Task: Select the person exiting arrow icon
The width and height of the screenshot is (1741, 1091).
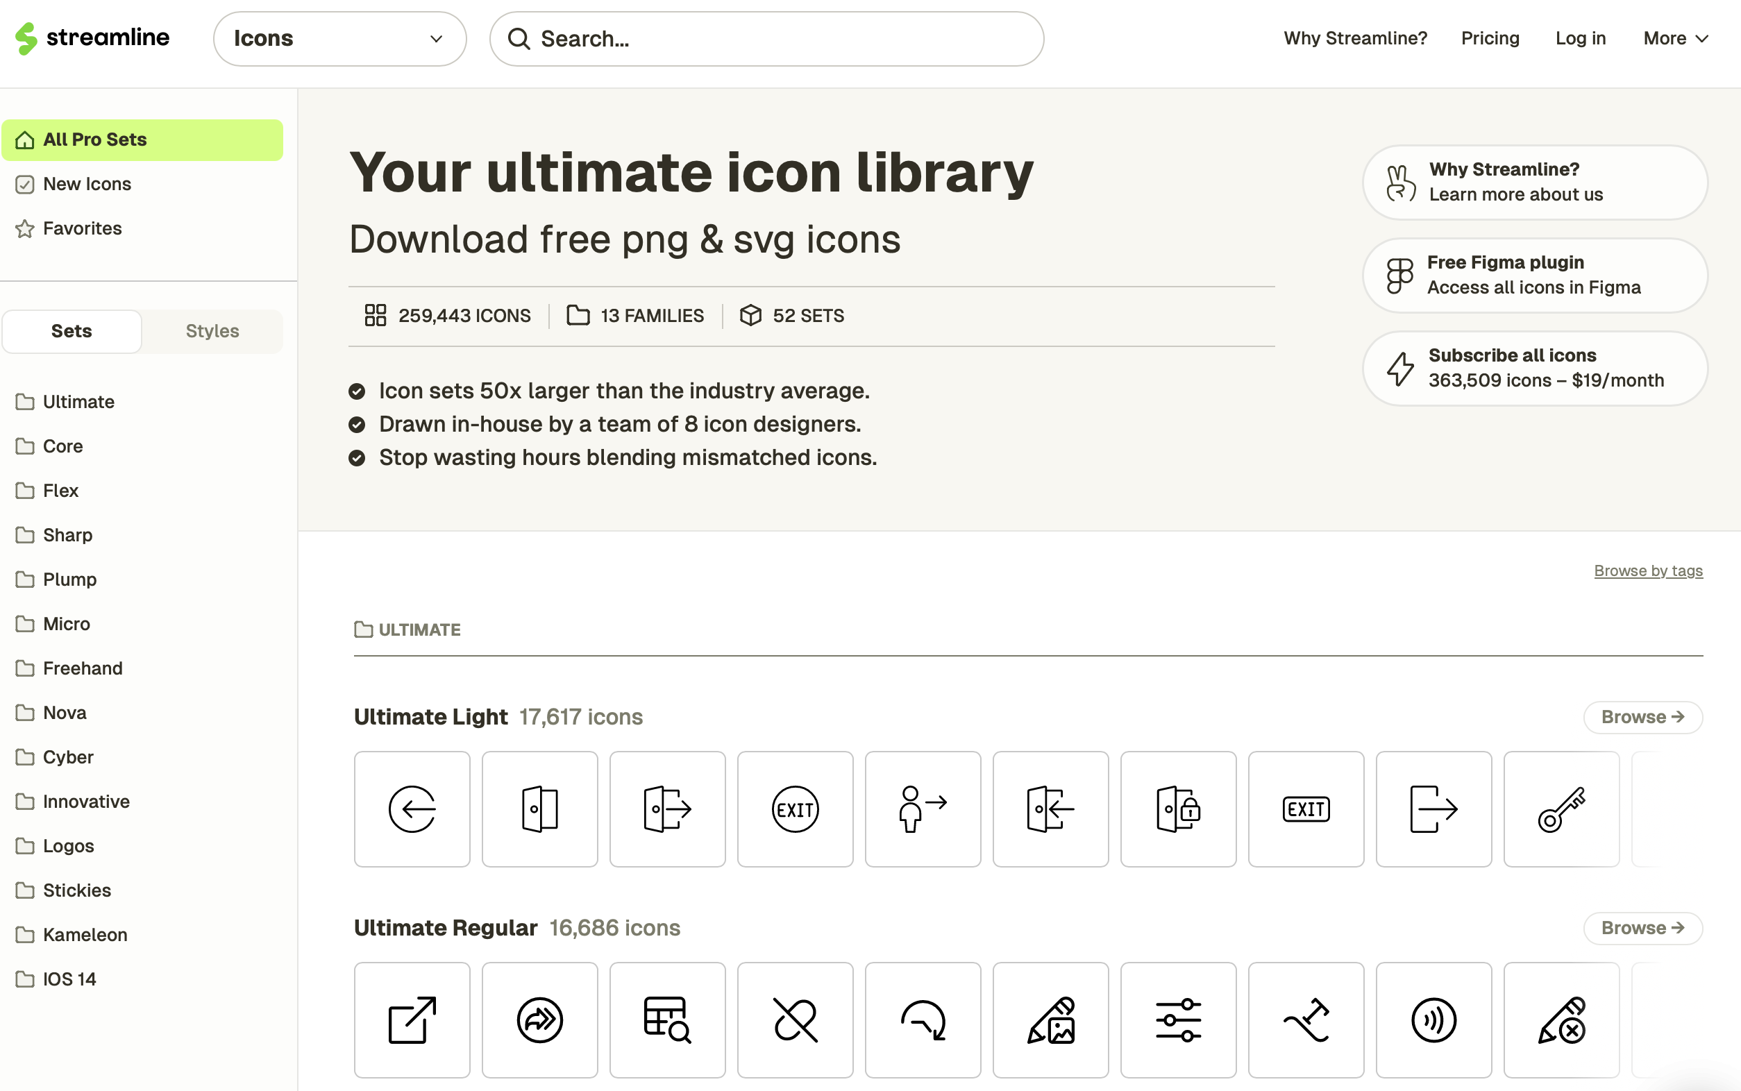Action: pos(922,809)
